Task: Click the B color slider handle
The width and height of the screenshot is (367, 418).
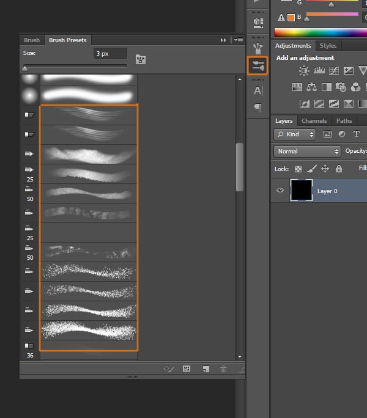Action: tap(306, 19)
